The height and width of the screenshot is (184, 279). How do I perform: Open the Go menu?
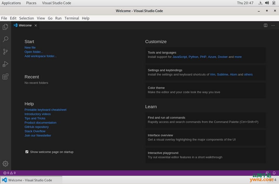pyautogui.click(x=50, y=18)
